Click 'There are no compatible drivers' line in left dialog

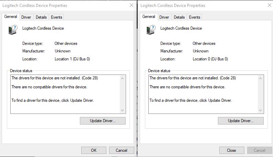[49, 87]
